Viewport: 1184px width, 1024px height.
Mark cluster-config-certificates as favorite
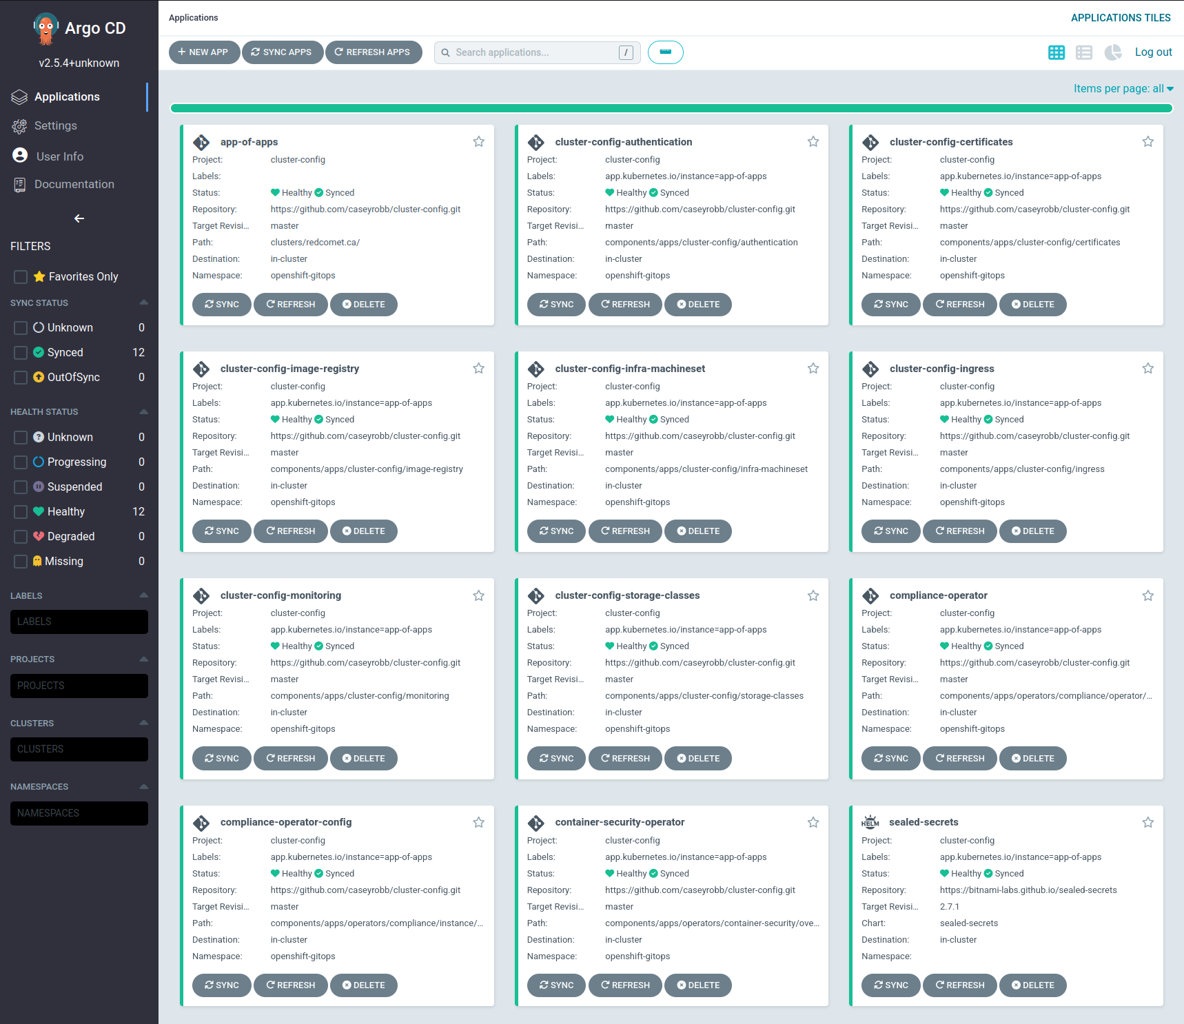click(1147, 141)
